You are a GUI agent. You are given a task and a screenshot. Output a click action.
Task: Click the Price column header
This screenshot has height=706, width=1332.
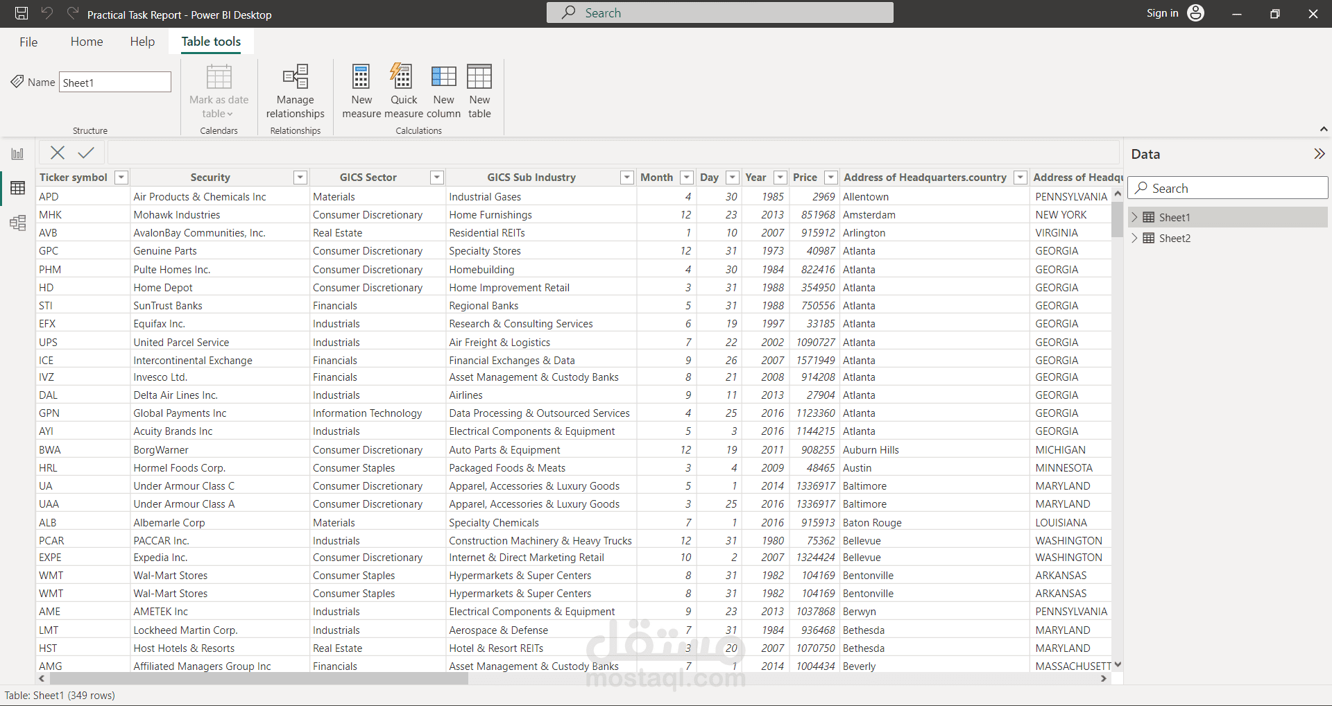tap(805, 178)
